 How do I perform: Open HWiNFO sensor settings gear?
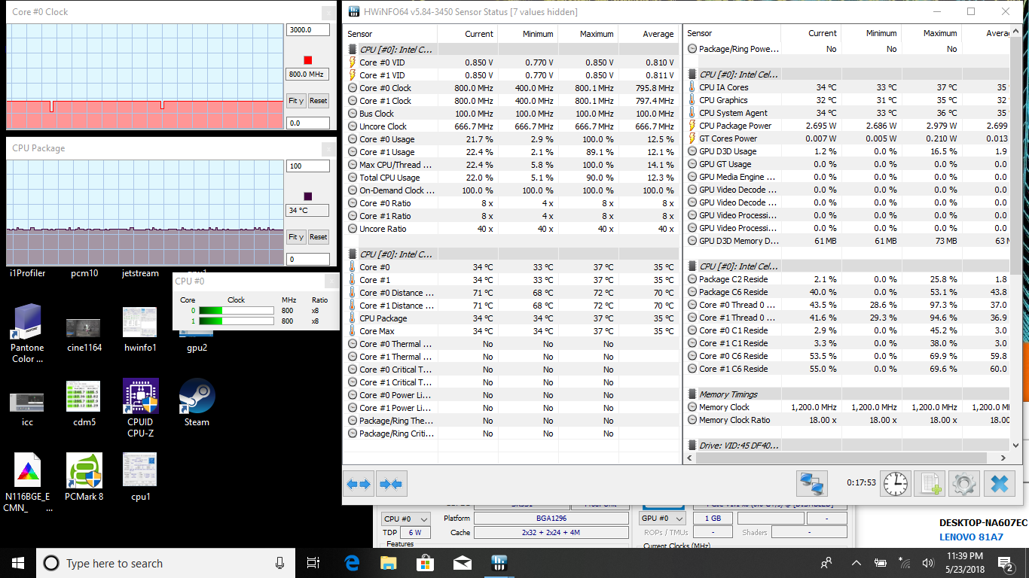tap(963, 483)
